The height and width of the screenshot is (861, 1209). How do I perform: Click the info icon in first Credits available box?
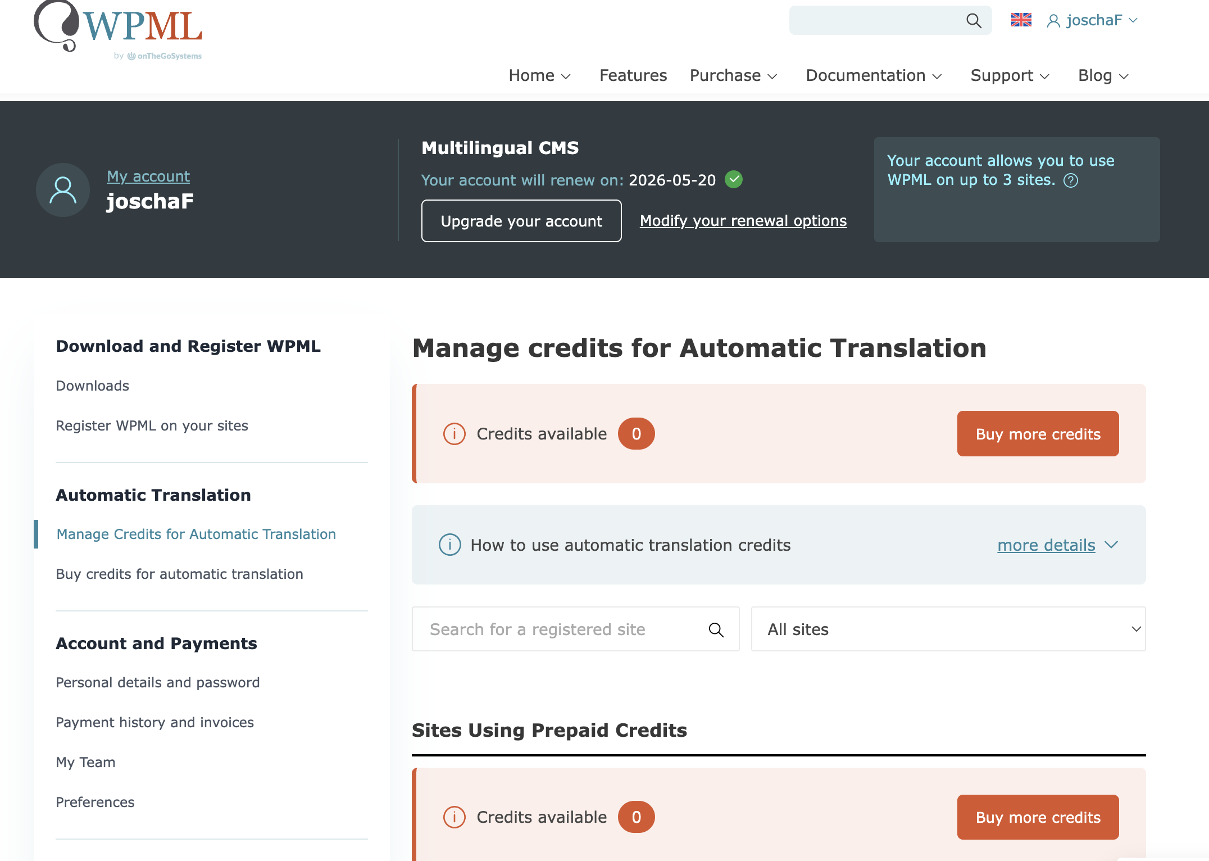tap(454, 434)
